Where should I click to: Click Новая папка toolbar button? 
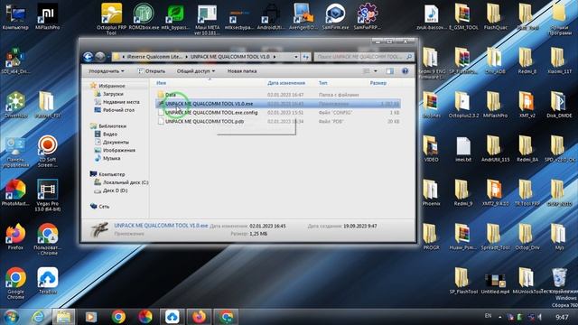pyautogui.click(x=242, y=71)
